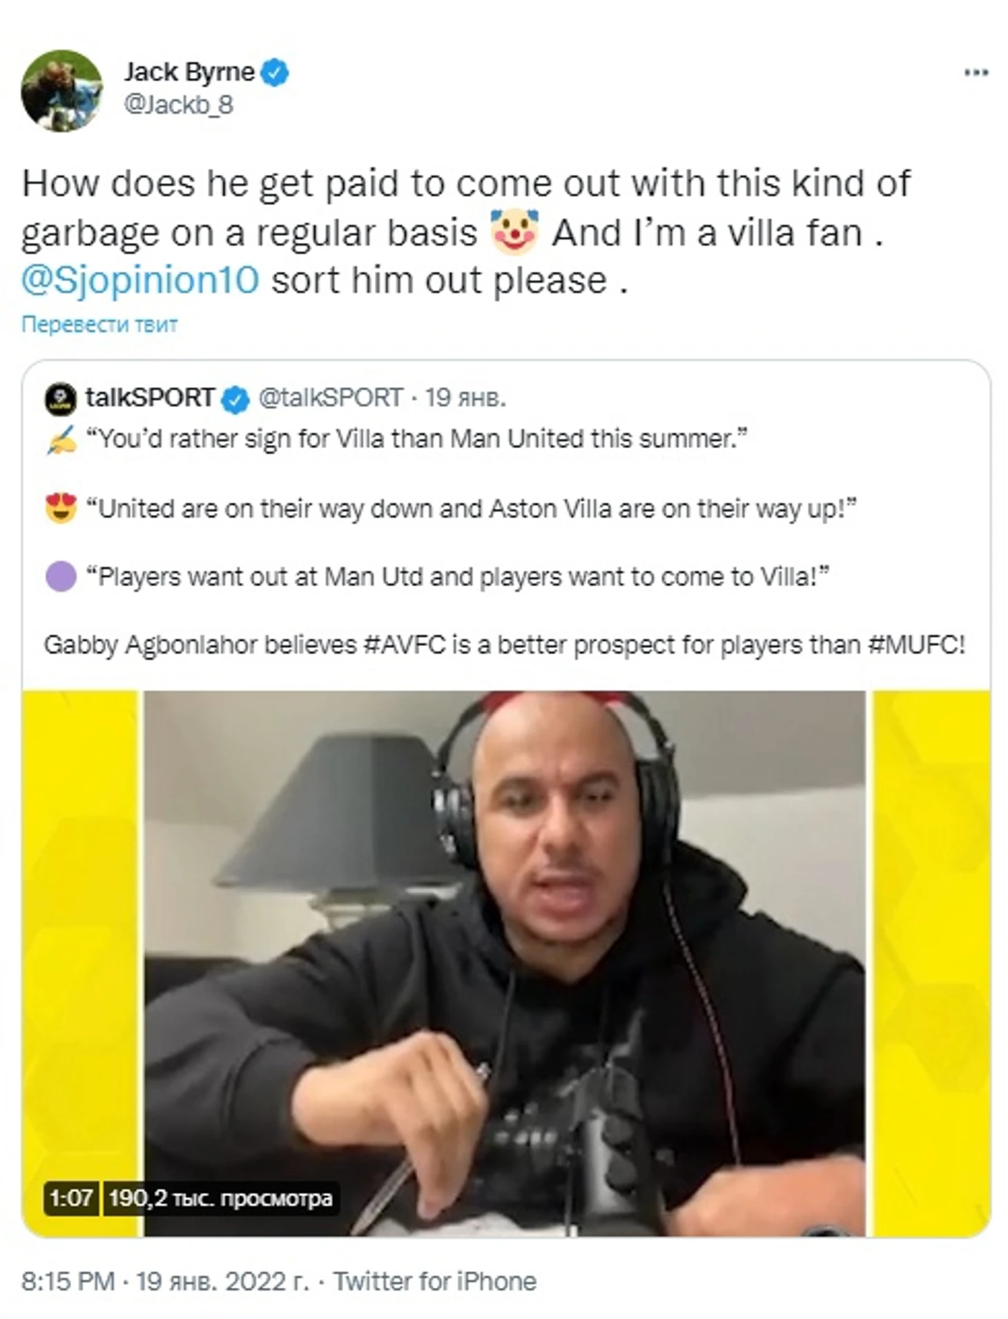Click the Twitter for iPhone source link
The height and width of the screenshot is (1319, 1008).
(x=435, y=1282)
